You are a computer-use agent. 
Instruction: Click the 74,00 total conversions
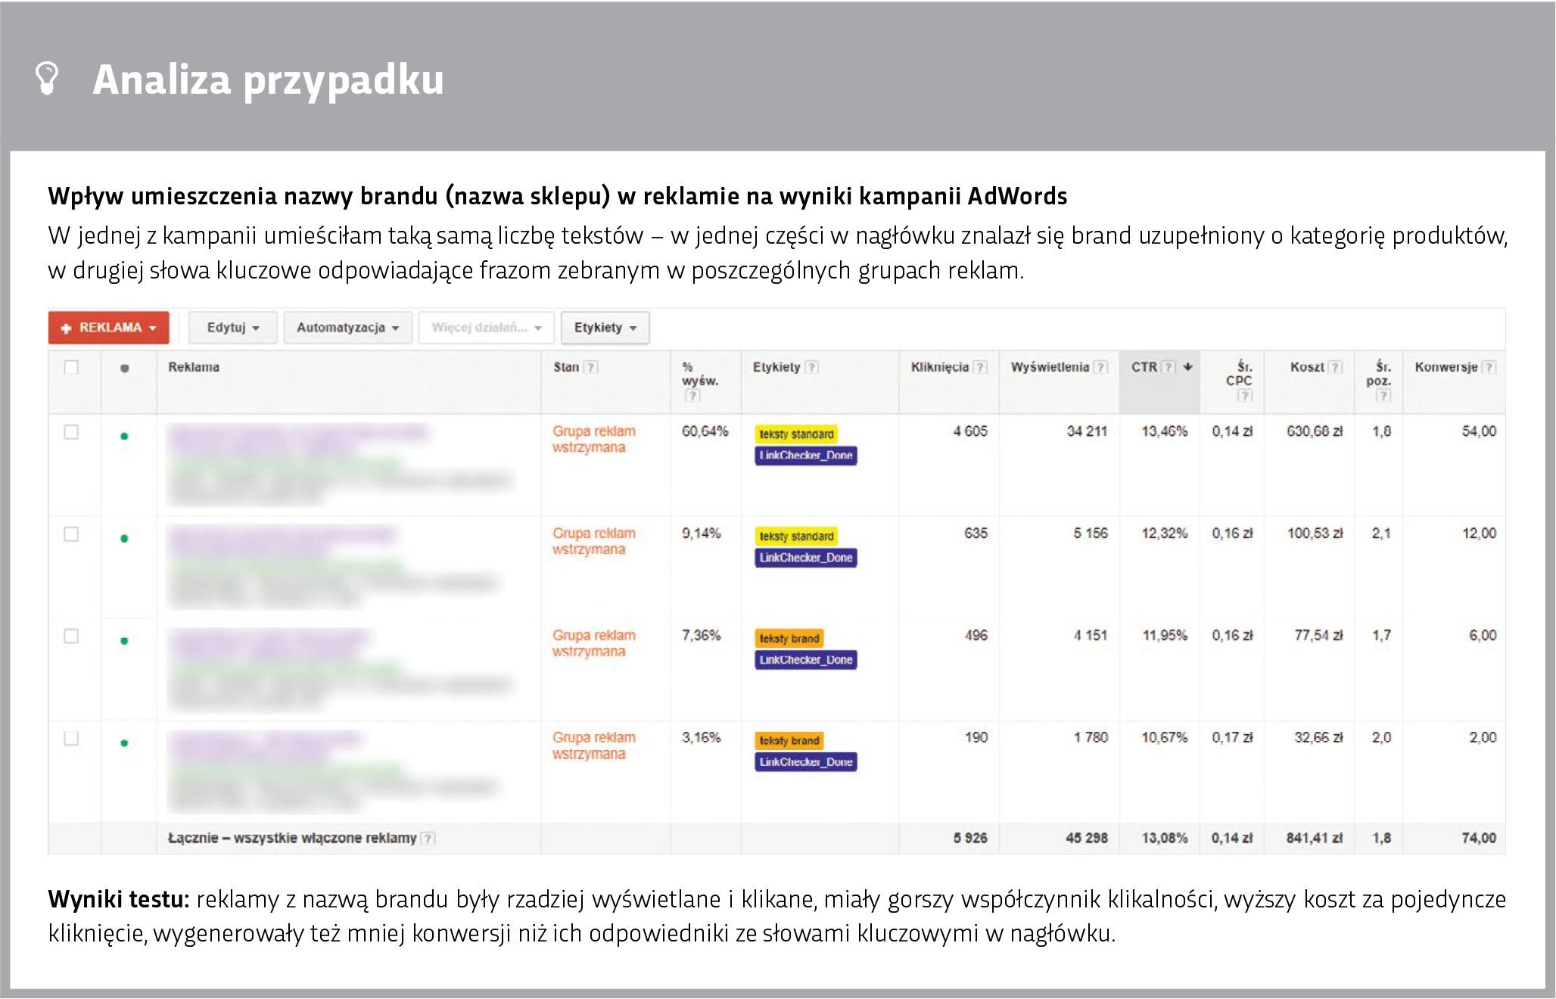(x=1479, y=839)
